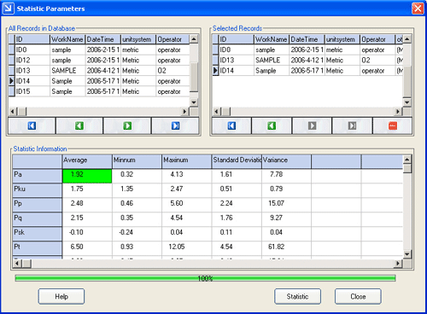Go to previous record in Selected Records

pyautogui.click(x=272, y=125)
